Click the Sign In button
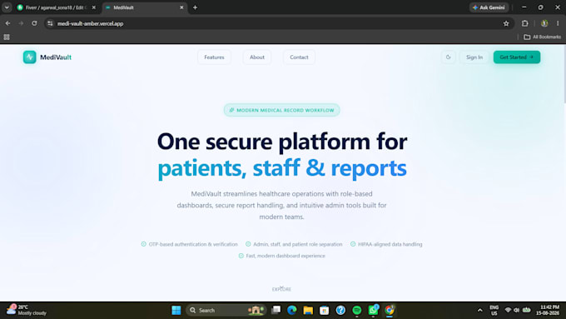 coord(474,57)
